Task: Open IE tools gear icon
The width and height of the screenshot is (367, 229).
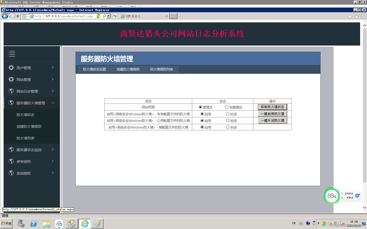Action: click(363, 17)
